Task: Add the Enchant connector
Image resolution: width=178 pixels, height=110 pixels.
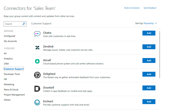Action: 149,102
